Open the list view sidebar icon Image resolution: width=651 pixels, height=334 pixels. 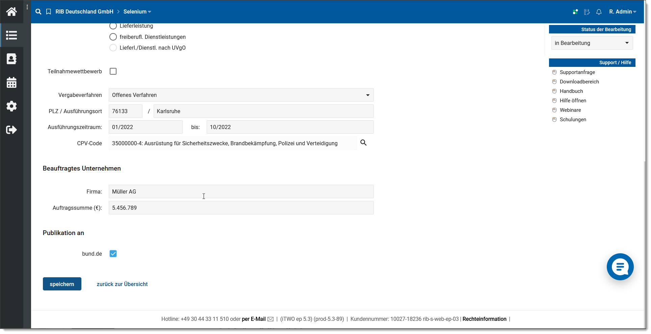pos(11,35)
